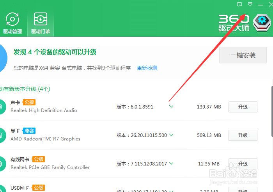Screen dimensions: 273x192
Task: Click the 发现 4 个设备的驱动可以升级 heading
Action: [55, 52]
